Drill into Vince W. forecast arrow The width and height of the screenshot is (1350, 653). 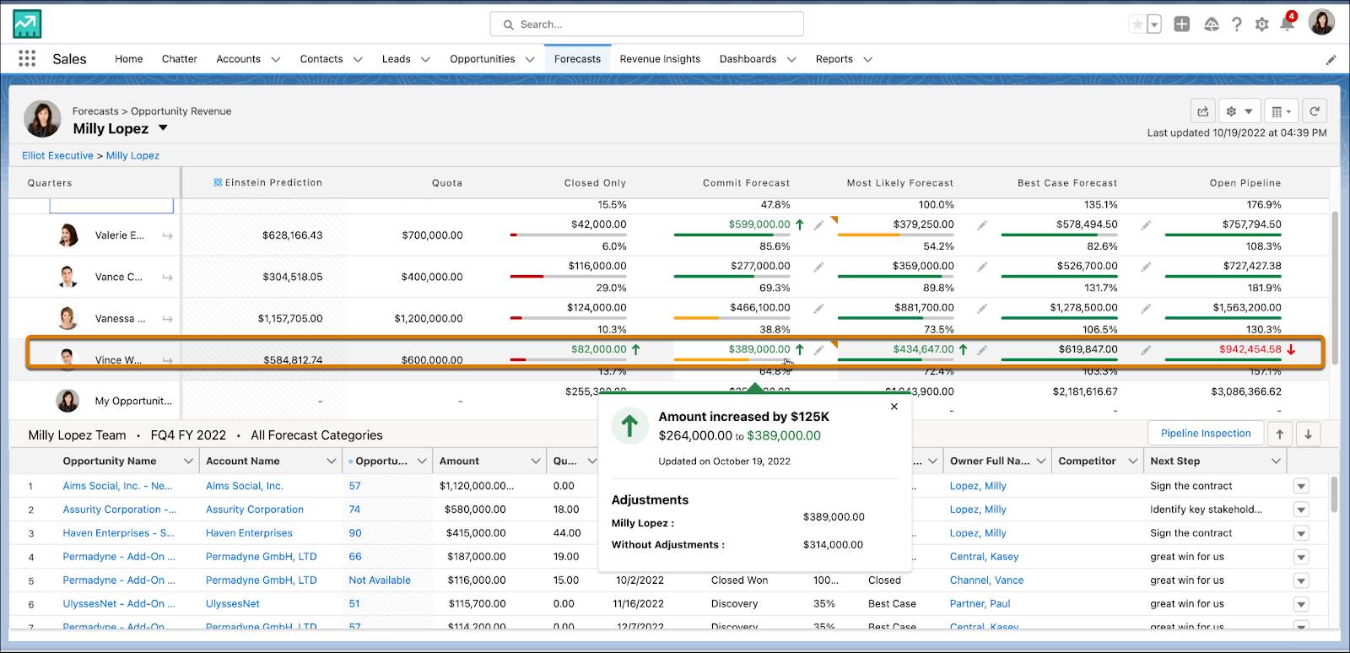pos(167,360)
